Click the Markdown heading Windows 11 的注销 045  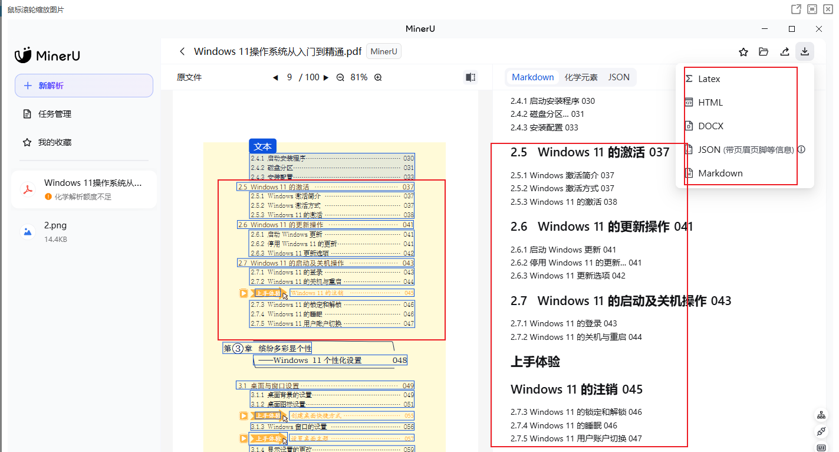point(577,389)
